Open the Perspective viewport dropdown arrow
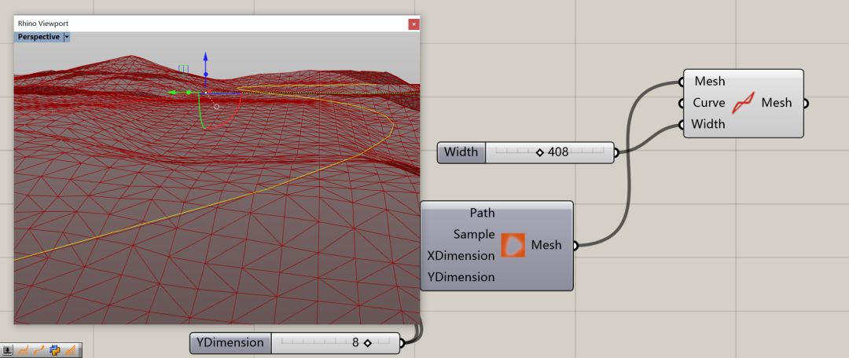 67,37
